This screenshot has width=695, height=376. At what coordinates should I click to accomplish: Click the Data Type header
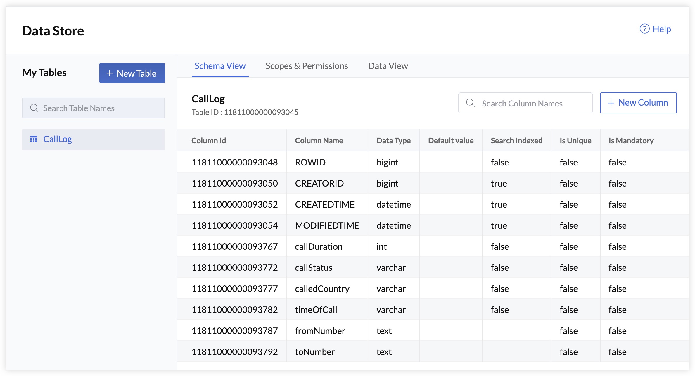click(x=393, y=141)
